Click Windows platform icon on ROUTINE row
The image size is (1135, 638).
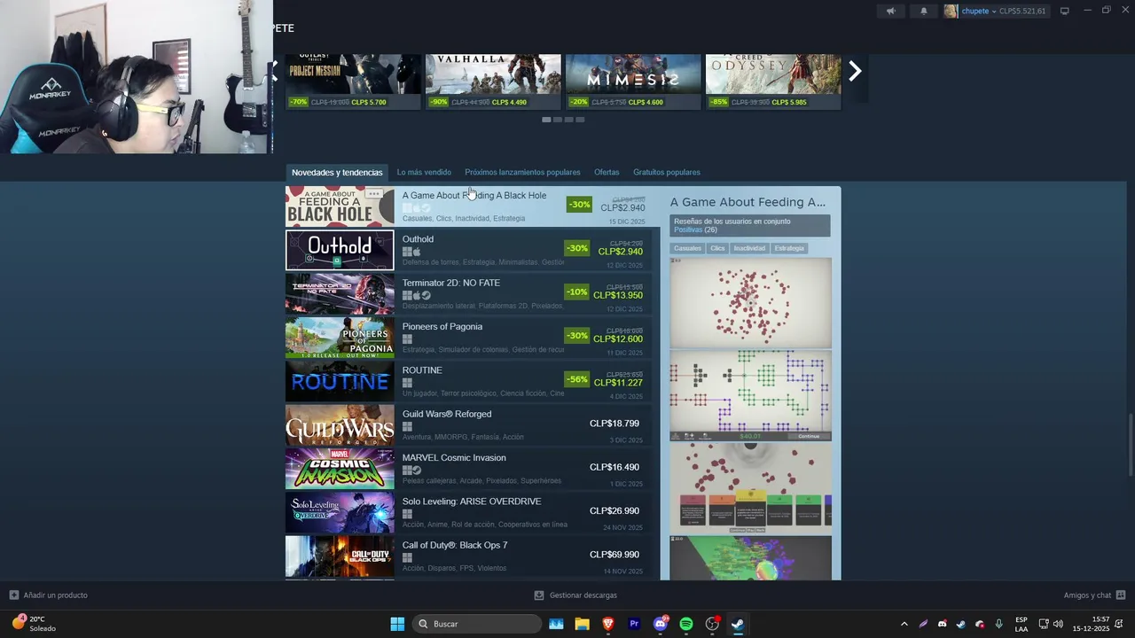[x=407, y=383]
